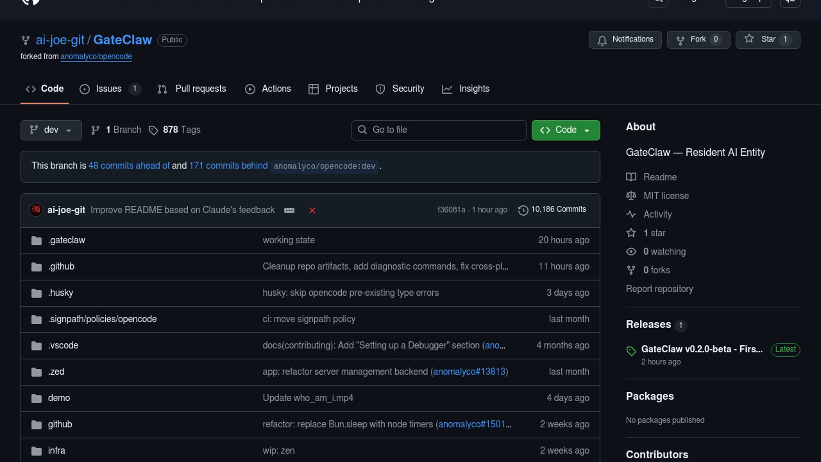Screen dimensions: 821x462
Task: Click the 48 commits ahead link
Action: [x=129, y=166]
